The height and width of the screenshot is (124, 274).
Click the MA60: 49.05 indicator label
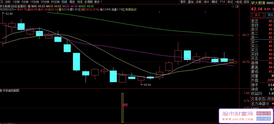click(x=86, y=6)
